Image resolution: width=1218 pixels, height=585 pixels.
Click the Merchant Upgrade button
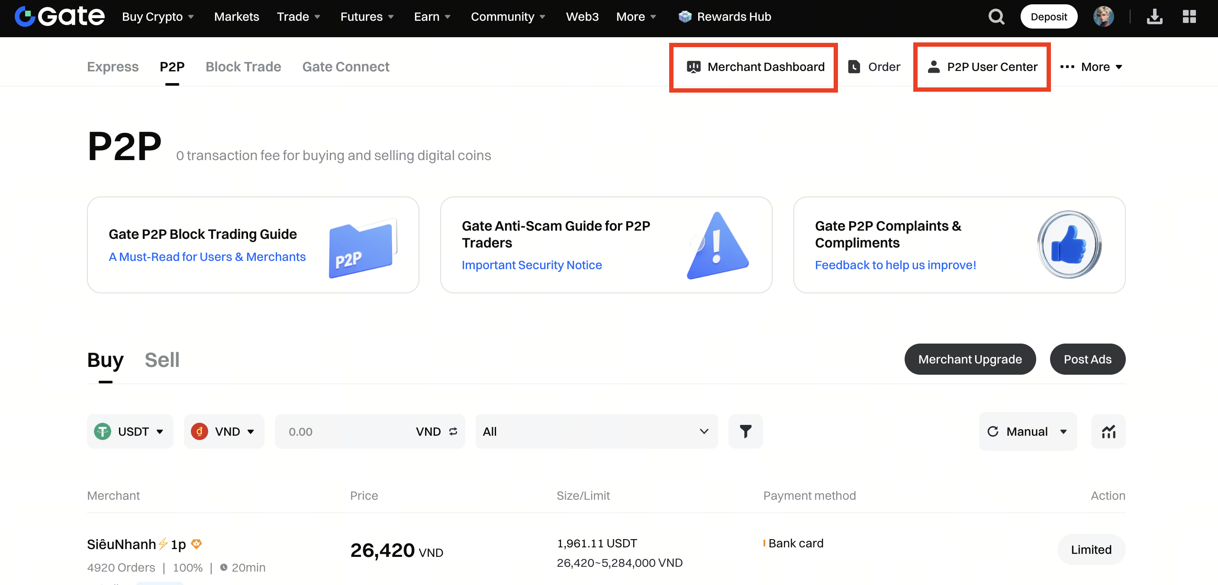click(x=970, y=359)
